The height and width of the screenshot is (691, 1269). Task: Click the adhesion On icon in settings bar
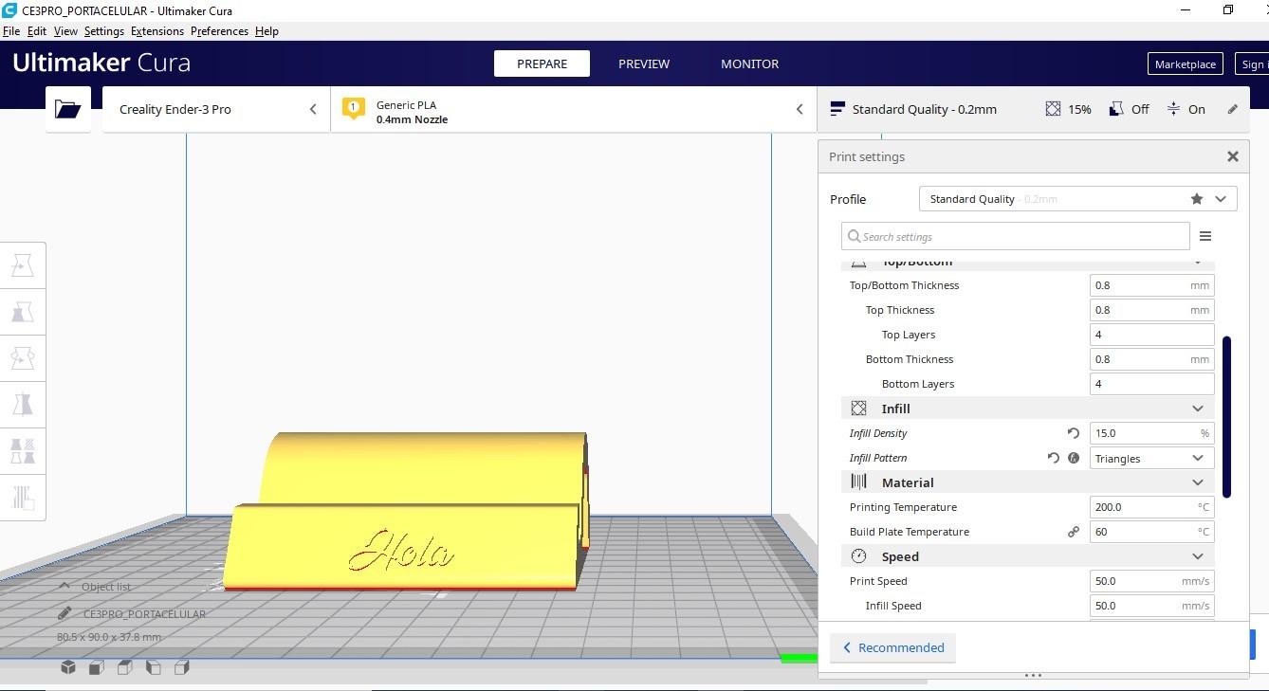(1173, 109)
